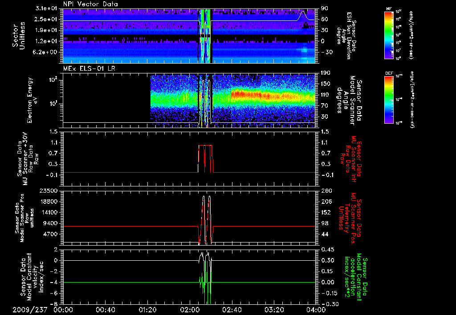Image resolution: width=456 pixels, height=315 pixels.
Task: Click the 90 degree sun elevation tick
Action: (x=324, y=8)
